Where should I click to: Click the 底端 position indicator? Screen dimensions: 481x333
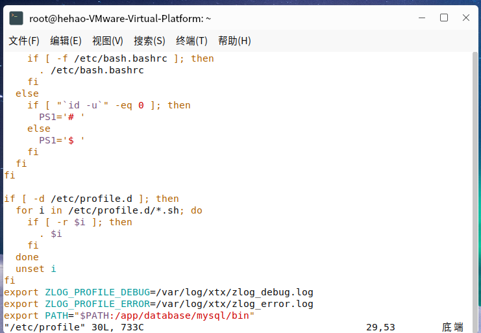point(453,327)
